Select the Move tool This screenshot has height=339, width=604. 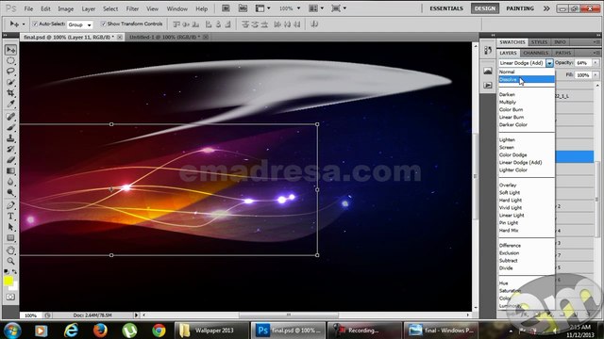click(x=10, y=50)
